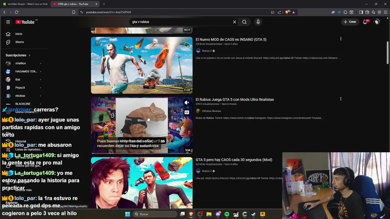Viewport: 390px width, 219px height.
Task: Open Spotify from taskbar
Action: coord(227,214)
